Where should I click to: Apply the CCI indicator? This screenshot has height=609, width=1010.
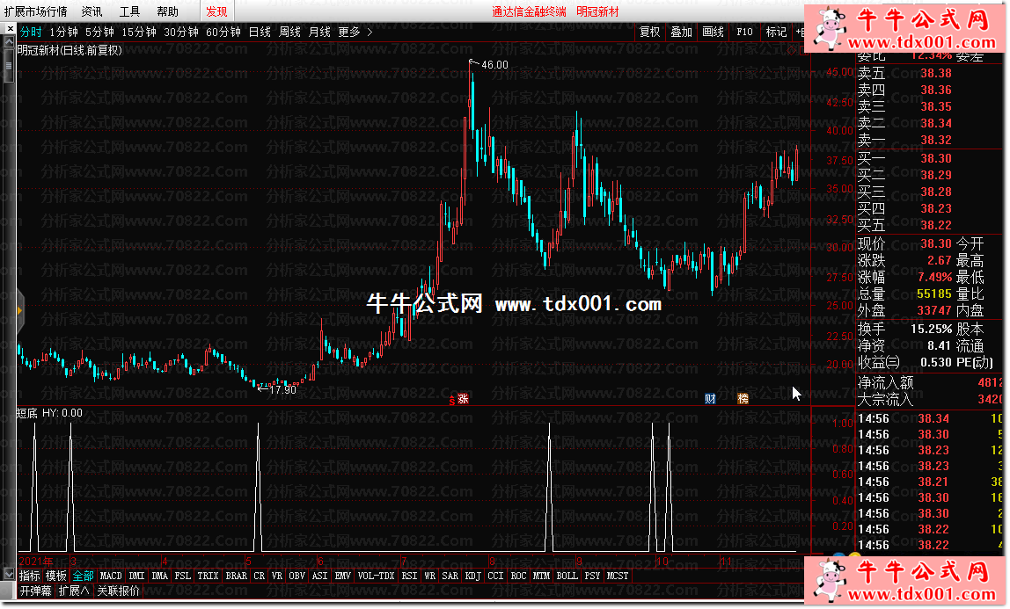pyautogui.click(x=495, y=576)
